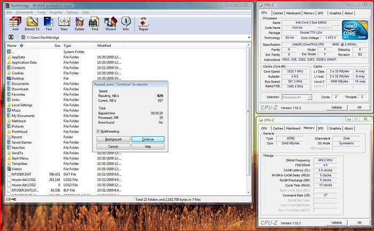Click the scrollbar down arrow in file list
Image resolution: width=374 pixels, height=231 pixels.
[248, 192]
